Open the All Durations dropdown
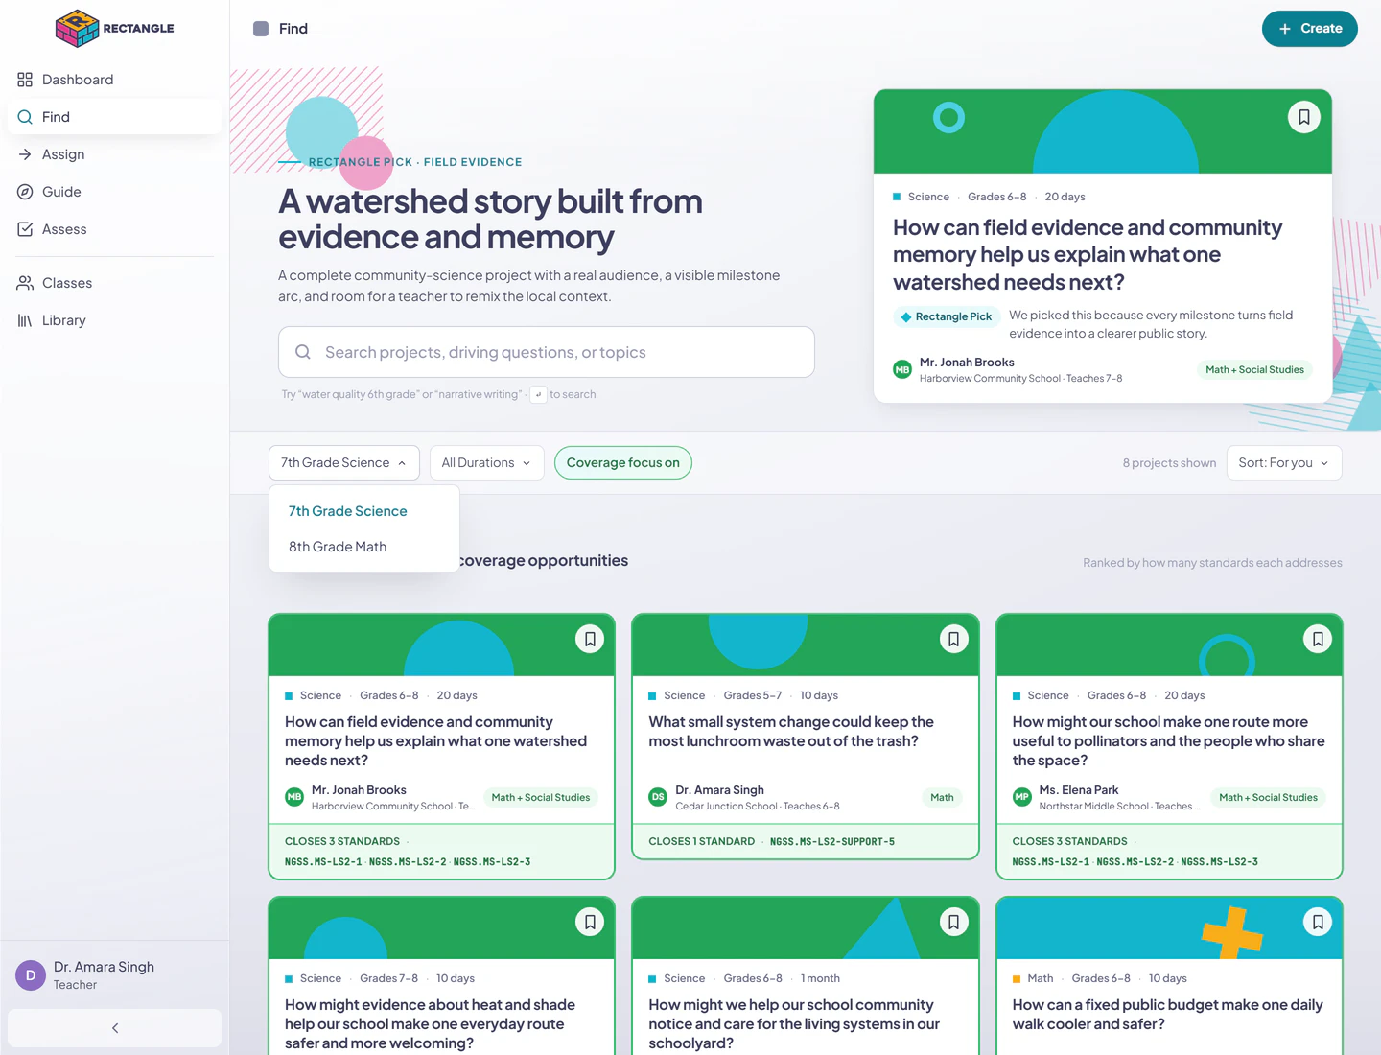The width and height of the screenshot is (1381, 1055). pos(487,463)
